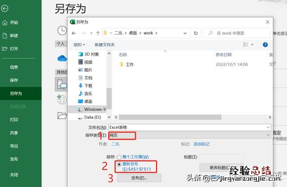This screenshot has height=187, width=287.
Task: Select 音乐 in the navigation tree
Action: coord(85,94)
